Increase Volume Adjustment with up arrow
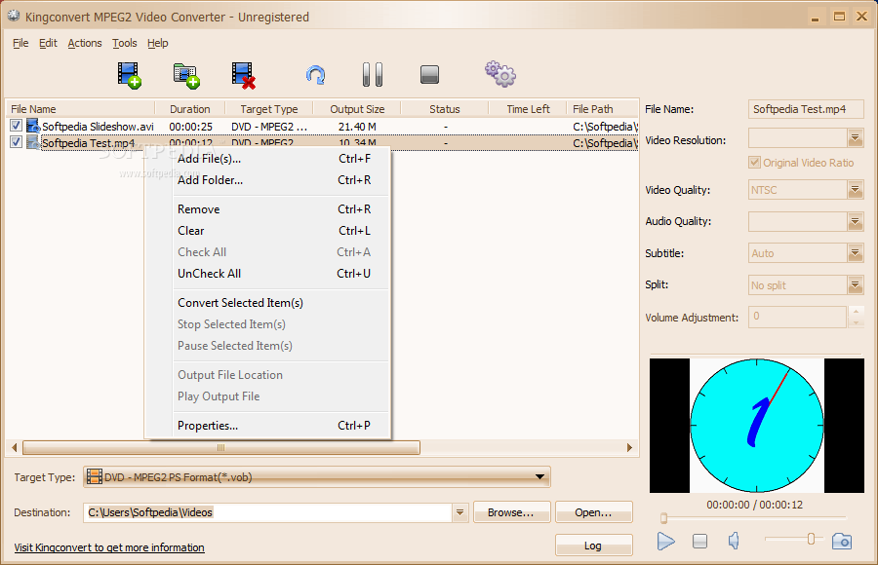878x565 pixels. tap(856, 311)
